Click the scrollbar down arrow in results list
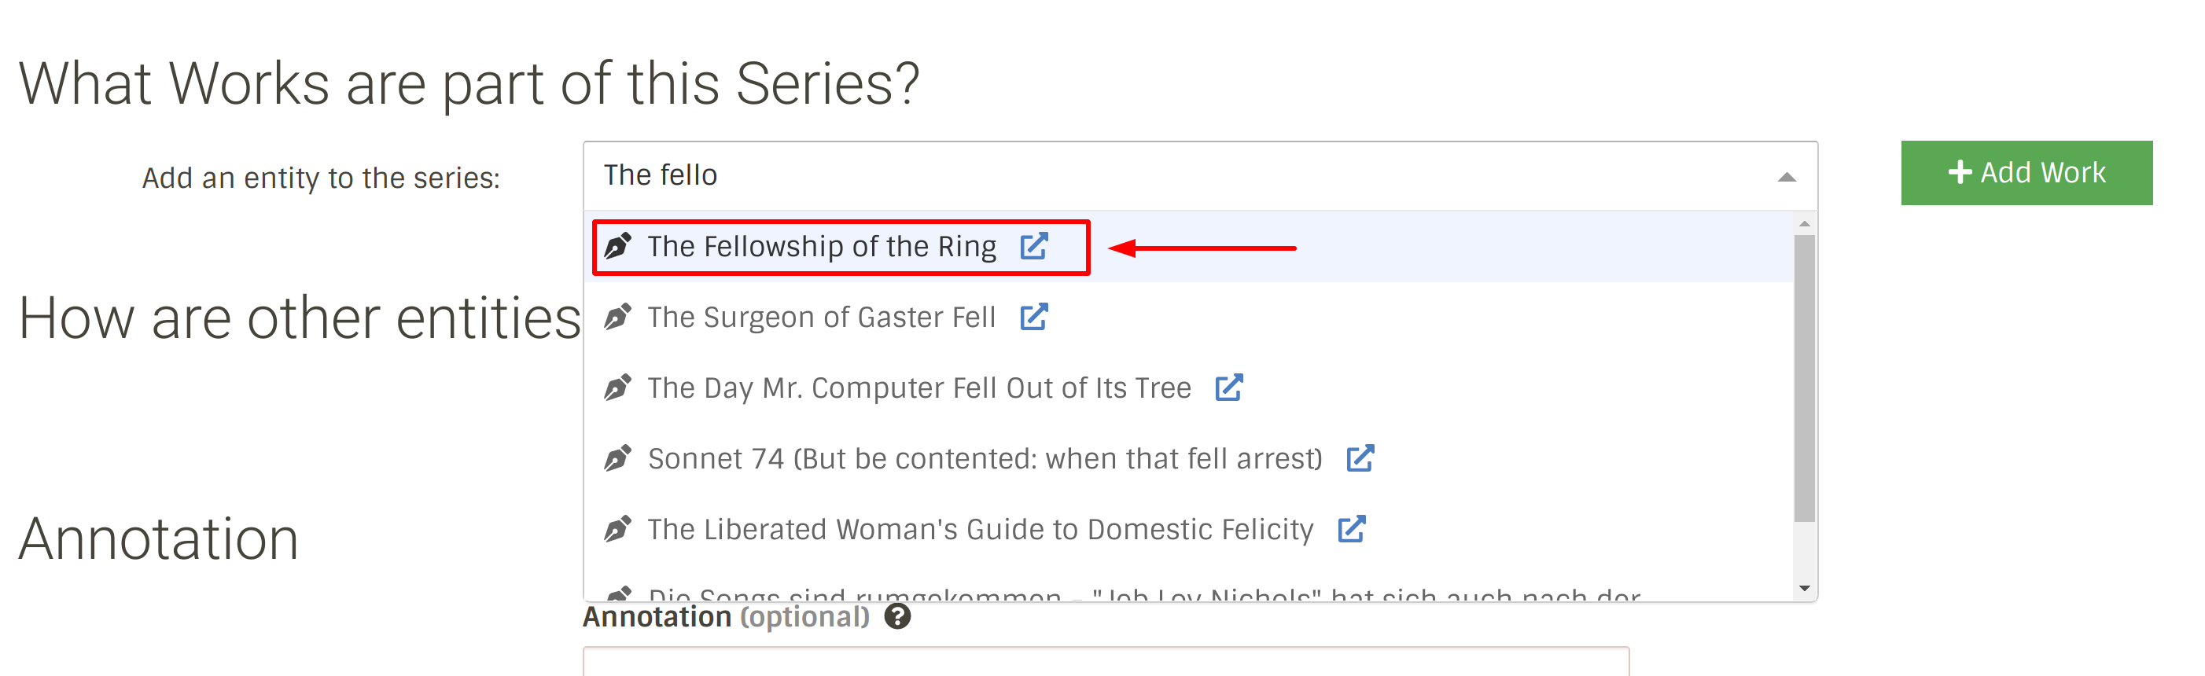The height and width of the screenshot is (676, 2205). (x=1803, y=588)
